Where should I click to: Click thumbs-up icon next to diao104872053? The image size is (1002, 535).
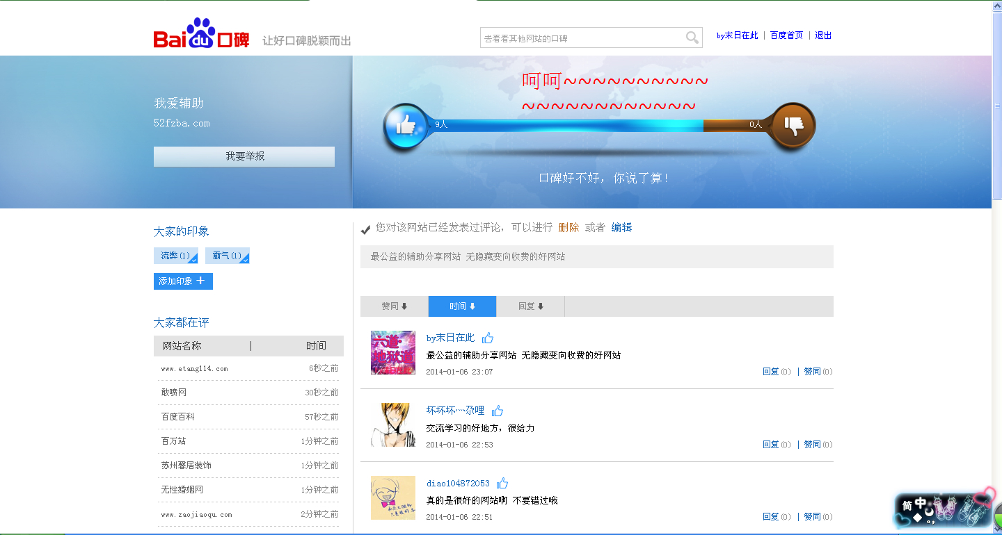click(502, 484)
